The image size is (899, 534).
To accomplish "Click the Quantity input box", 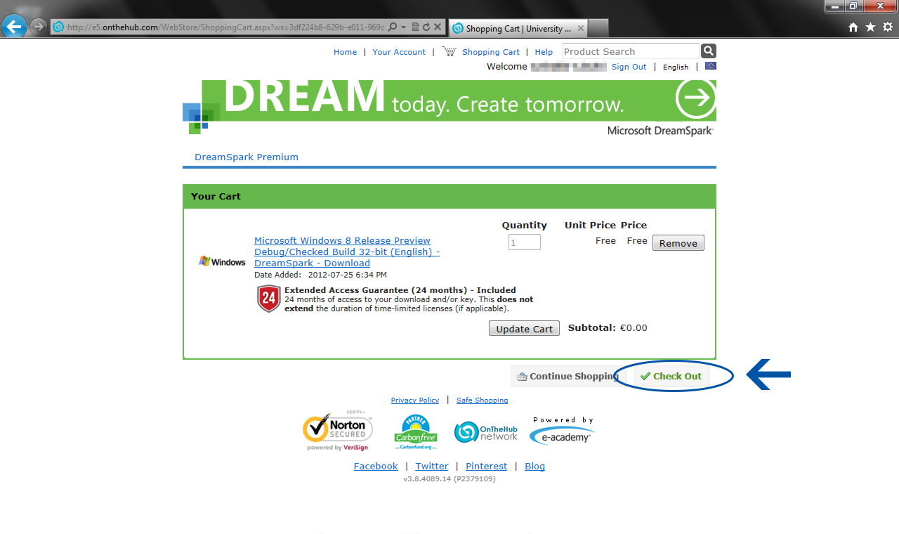I will 525,242.
